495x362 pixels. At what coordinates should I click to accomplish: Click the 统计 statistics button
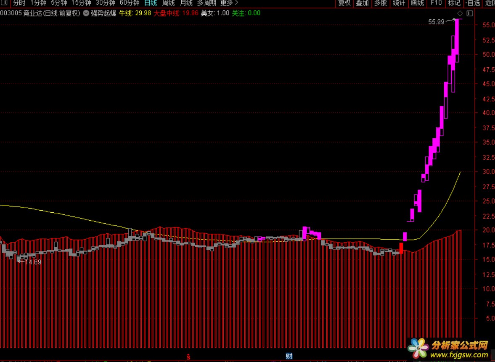399,3
